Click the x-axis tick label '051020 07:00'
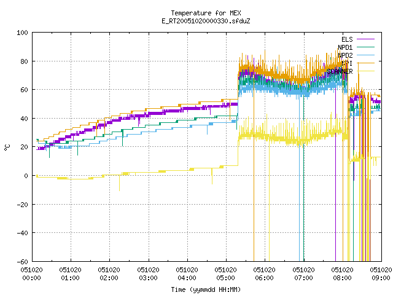Viewport: 393px width, 295px height. point(303,274)
